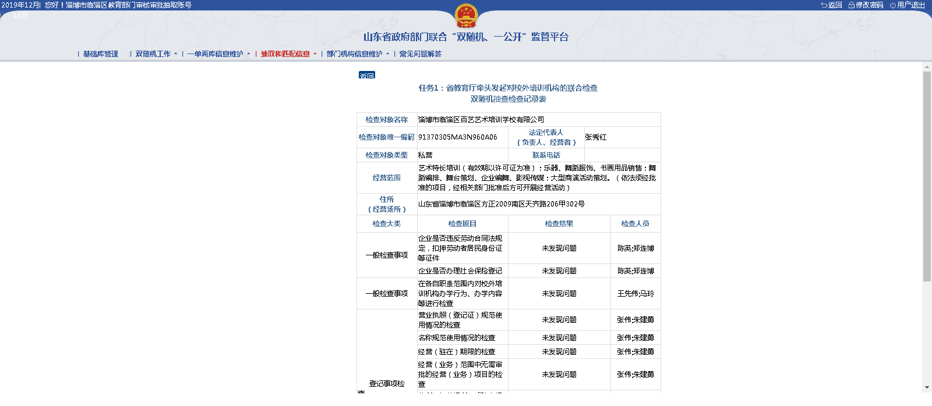The image size is (932, 406).
Task: Expand the 部门机构信息维护 dropdown arrow
Action: coord(388,54)
